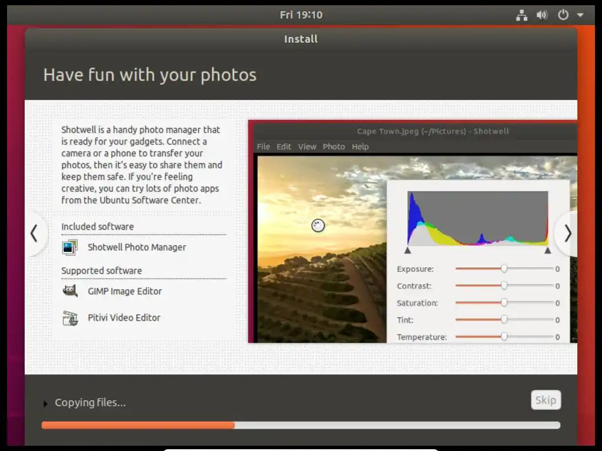Select the Pitivi Video Editor label
This screenshot has height=451, width=602.
click(x=124, y=318)
